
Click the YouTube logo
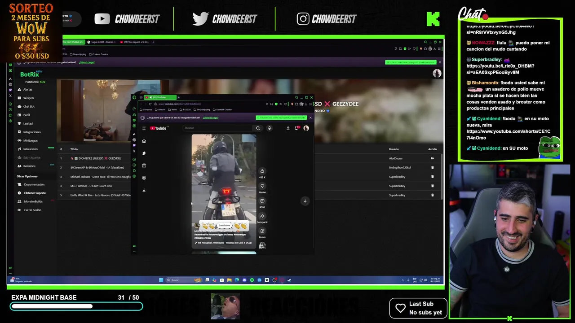(x=158, y=128)
